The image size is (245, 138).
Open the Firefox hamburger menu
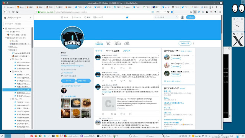220,12
